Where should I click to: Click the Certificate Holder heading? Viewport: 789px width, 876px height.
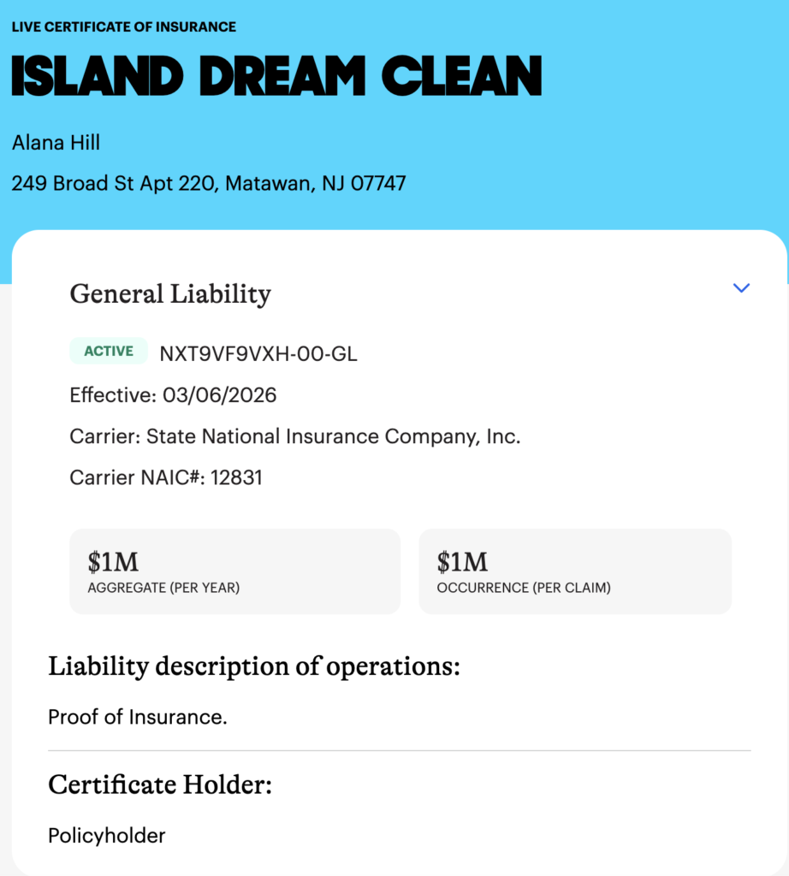pyautogui.click(x=160, y=784)
